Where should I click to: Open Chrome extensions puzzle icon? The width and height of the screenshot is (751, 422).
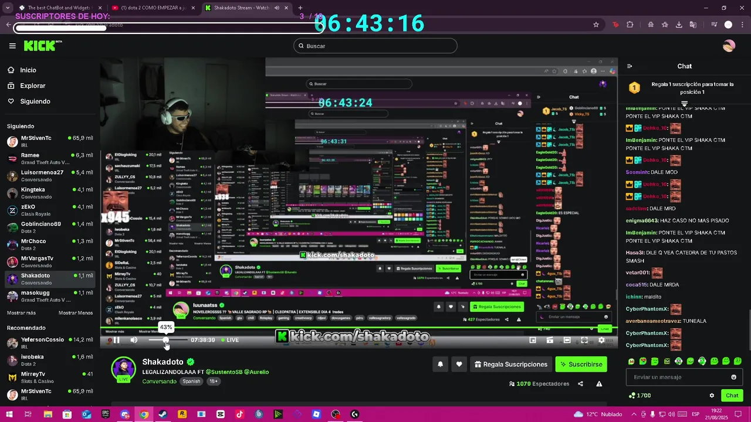(x=630, y=25)
